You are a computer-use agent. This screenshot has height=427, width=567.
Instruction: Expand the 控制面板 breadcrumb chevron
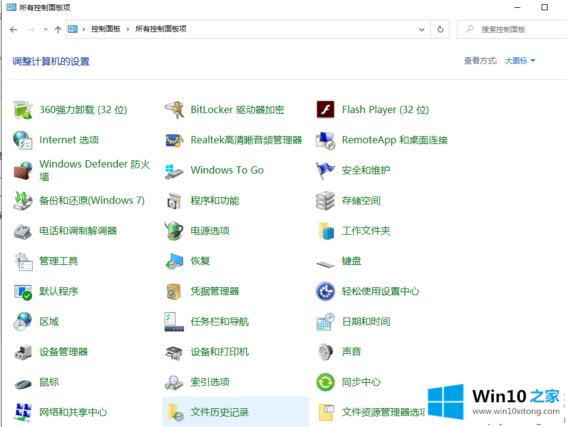pyautogui.click(x=128, y=29)
